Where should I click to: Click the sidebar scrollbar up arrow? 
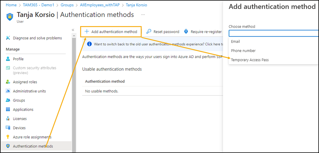(74, 36)
